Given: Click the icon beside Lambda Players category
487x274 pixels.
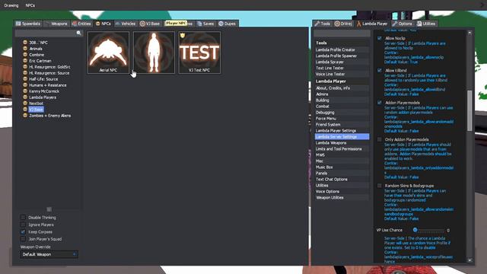Looking at the screenshot, I should coord(25,97).
